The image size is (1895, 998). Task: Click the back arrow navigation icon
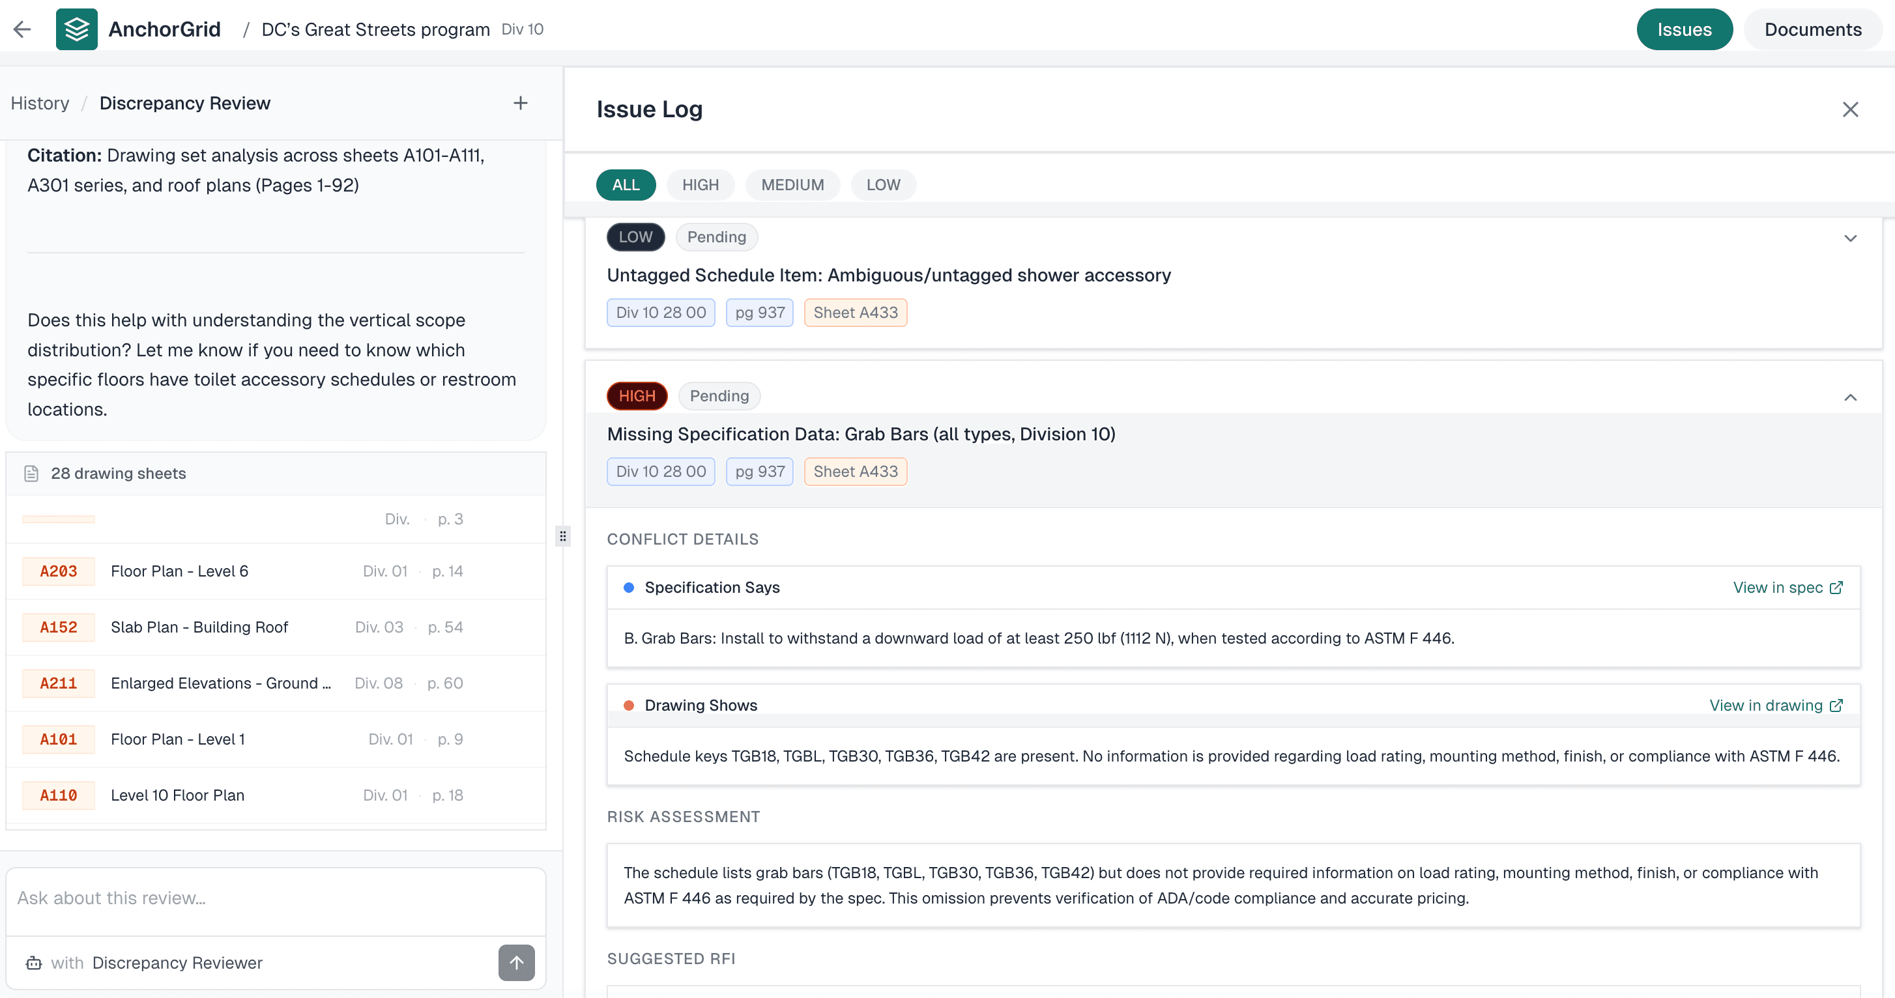click(x=22, y=29)
